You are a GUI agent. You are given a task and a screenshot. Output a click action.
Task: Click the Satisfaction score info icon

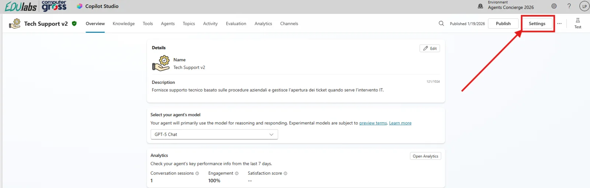[x=285, y=174]
